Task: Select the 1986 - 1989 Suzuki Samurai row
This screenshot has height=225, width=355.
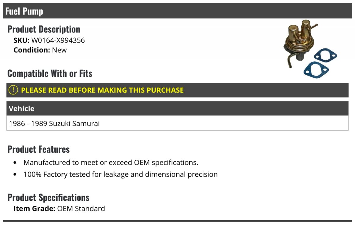Action: pos(177,123)
